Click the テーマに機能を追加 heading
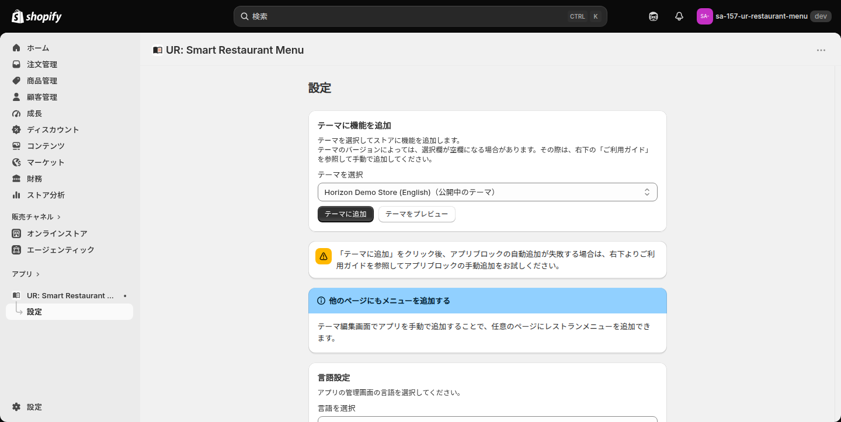841x422 pixels. coord(355,125)
